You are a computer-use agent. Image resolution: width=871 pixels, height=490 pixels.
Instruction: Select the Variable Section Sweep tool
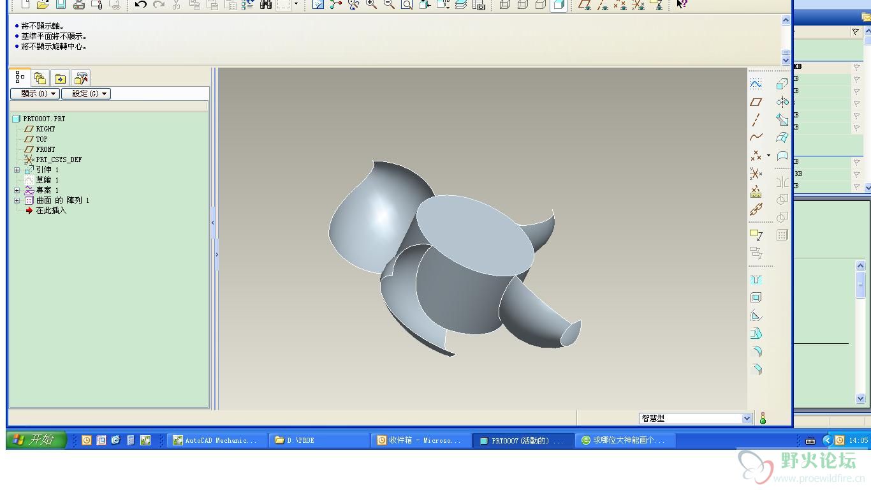(782, 119)
